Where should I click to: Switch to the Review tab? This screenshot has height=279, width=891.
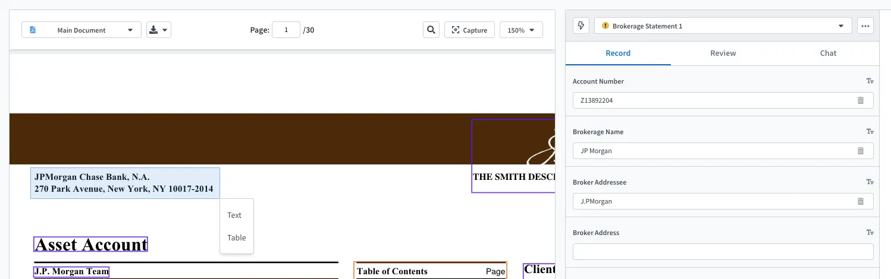point(723,53)
